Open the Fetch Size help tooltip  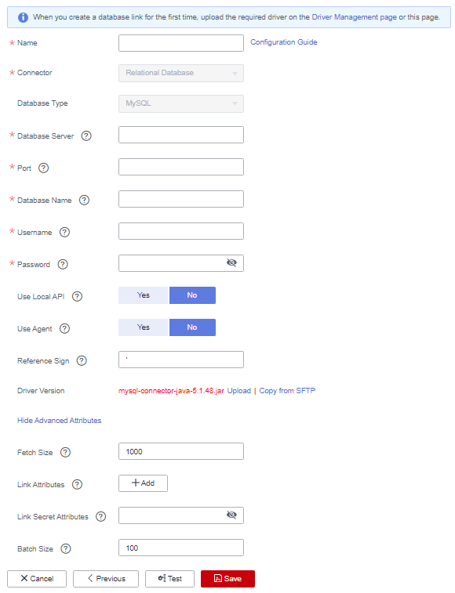(66, 452)
